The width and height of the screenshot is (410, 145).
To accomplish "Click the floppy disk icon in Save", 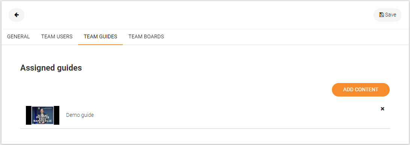I will [381, 15].
